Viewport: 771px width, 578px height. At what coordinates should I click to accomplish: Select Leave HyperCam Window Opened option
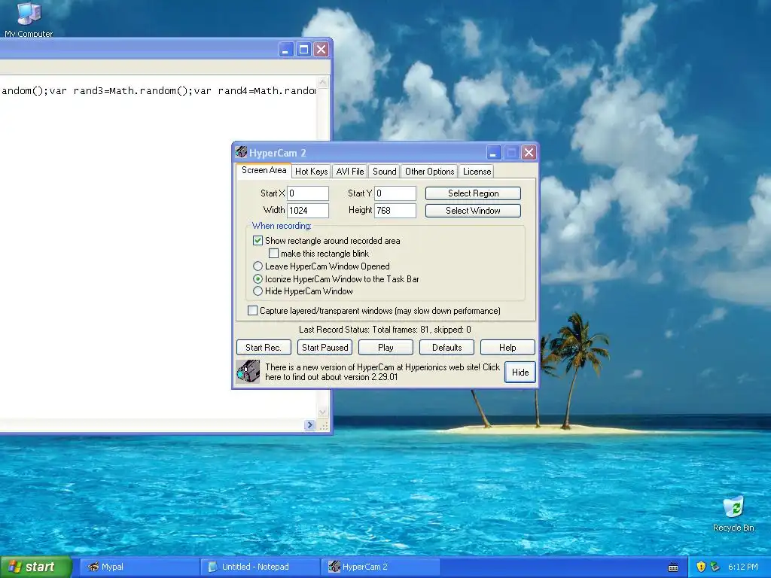point(258,266)
